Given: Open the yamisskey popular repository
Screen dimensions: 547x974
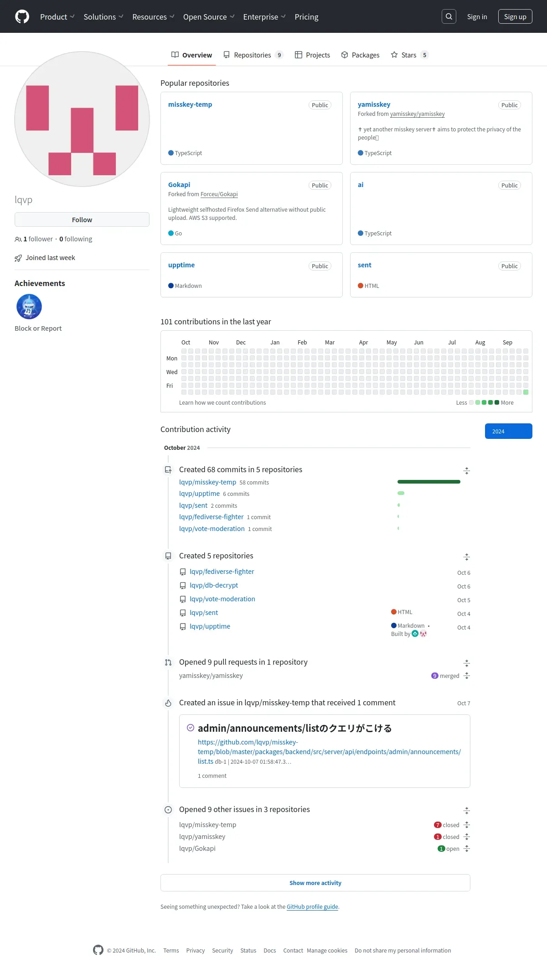Looking at the screenshot, I should coord(374,104).
